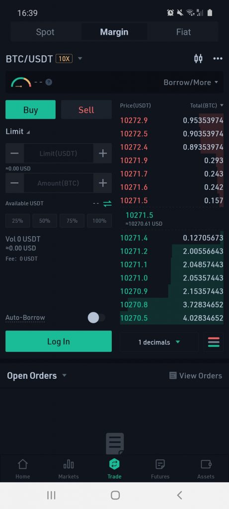
Task: Tap Android back button
Action: 179,495
